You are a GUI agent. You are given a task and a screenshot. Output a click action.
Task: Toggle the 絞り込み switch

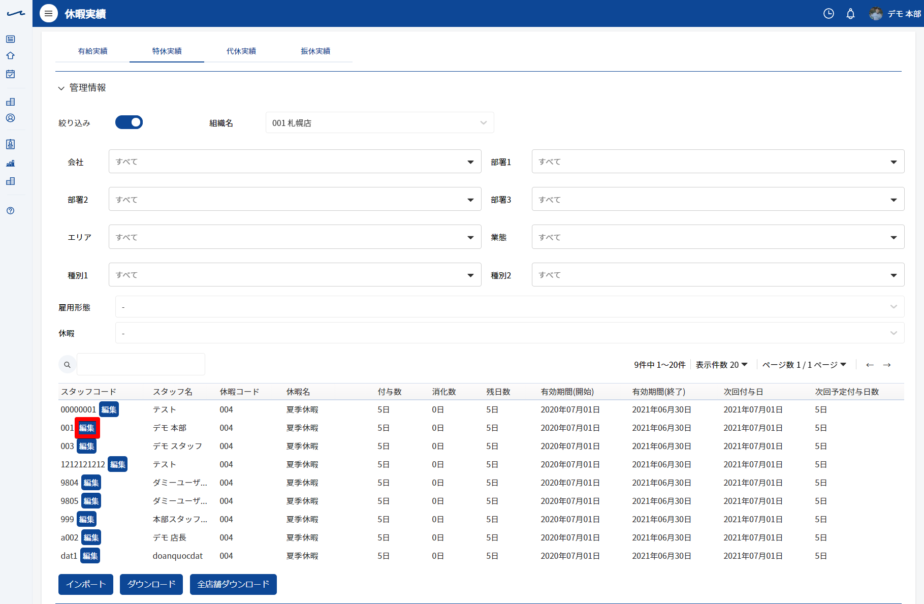coord(129,122)
